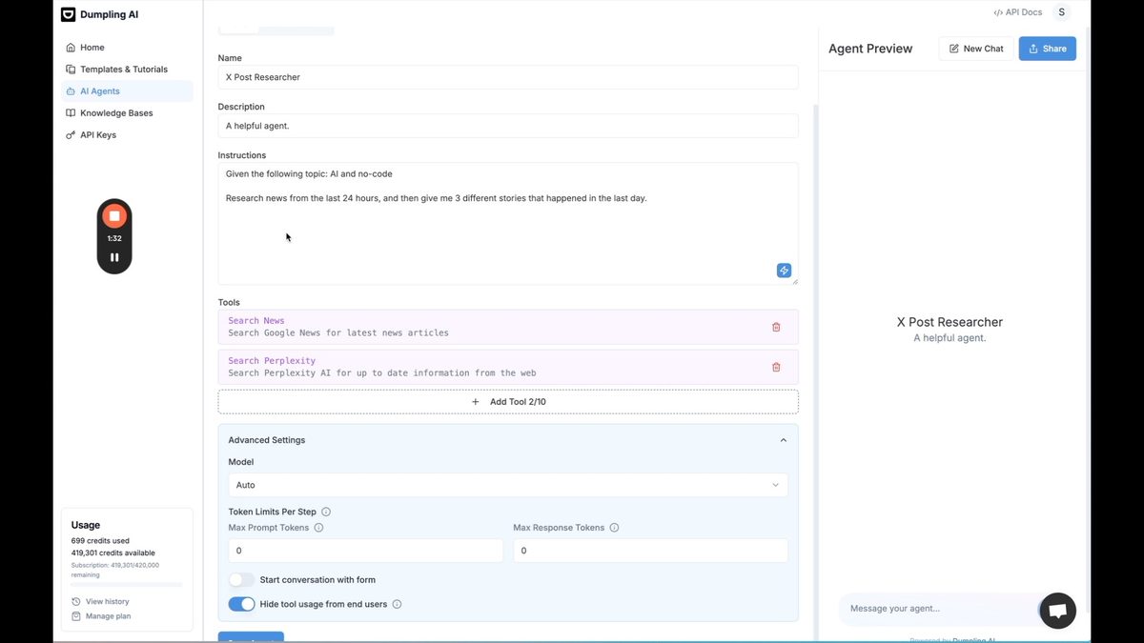Click the Manage plan document icon
This screenshot has height=643, width=1144.
76,616
